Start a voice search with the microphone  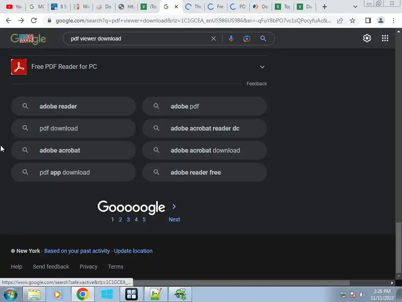coord(231,39)
